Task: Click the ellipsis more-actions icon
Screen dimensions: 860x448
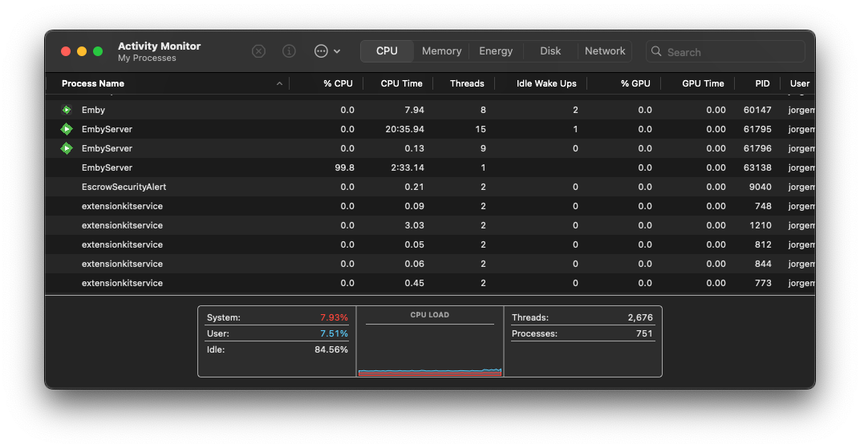Action: click(x=321, y=51)
